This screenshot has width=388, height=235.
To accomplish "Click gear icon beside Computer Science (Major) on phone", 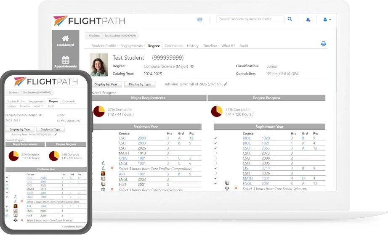I will coord(40,115).
